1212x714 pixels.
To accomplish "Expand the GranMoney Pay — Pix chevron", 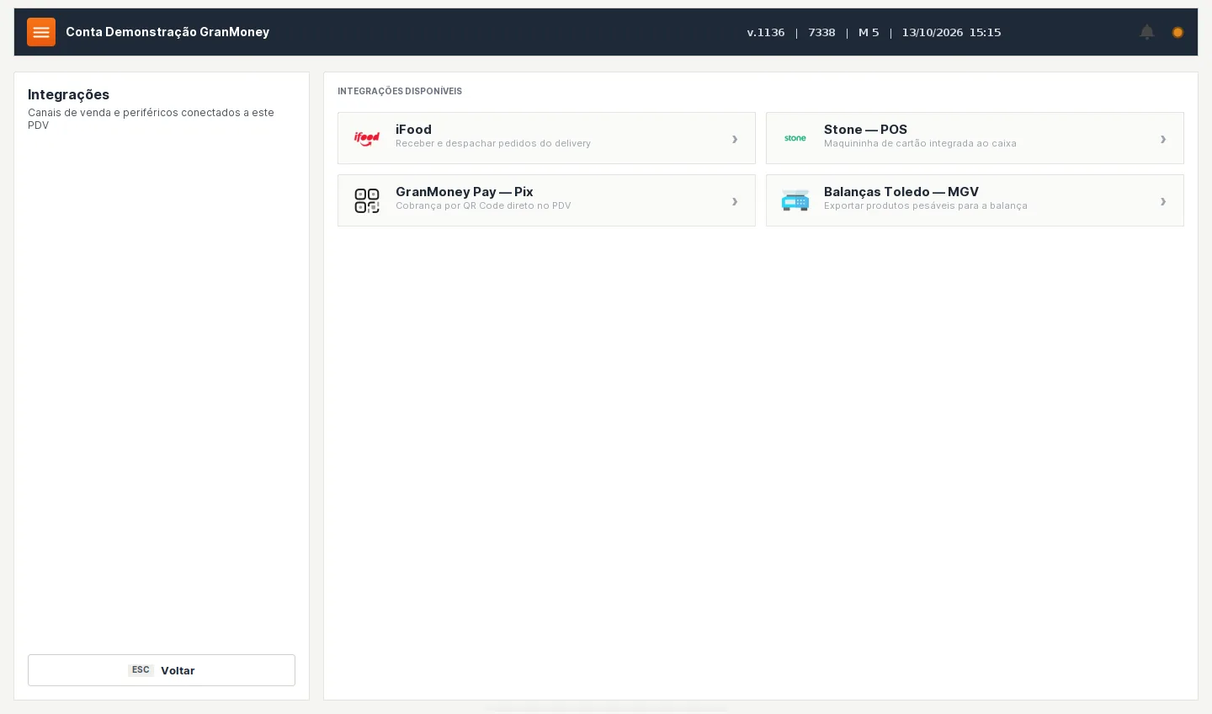I will (x=735, y=201).
